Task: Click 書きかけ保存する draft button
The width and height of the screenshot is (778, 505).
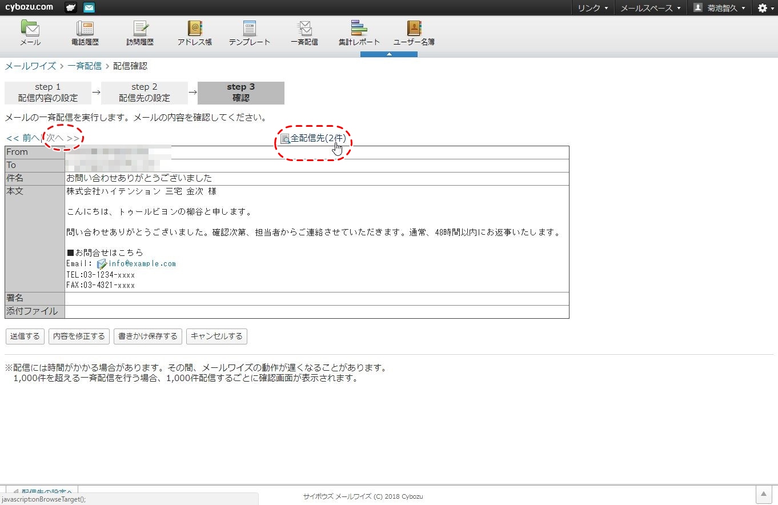Action: pos(148,336)
